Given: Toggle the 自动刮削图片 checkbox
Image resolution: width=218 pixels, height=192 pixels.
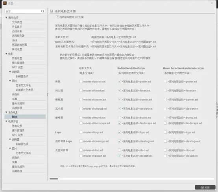Looking at the screenshot, I should pos(57,17).
